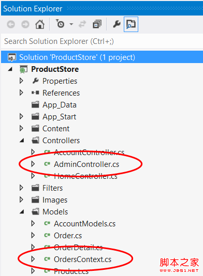Image resolution: width=203 pixels, height=276 pixels.
Task: Click C# icon beside AdminController.cs
Action: [x=47, y=164]
